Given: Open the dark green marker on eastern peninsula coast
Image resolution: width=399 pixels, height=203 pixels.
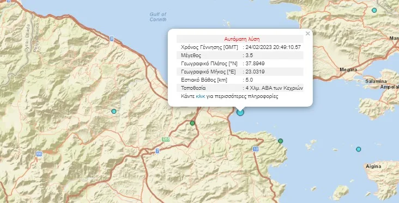Looking at the screenshot, I should (280, 141).
